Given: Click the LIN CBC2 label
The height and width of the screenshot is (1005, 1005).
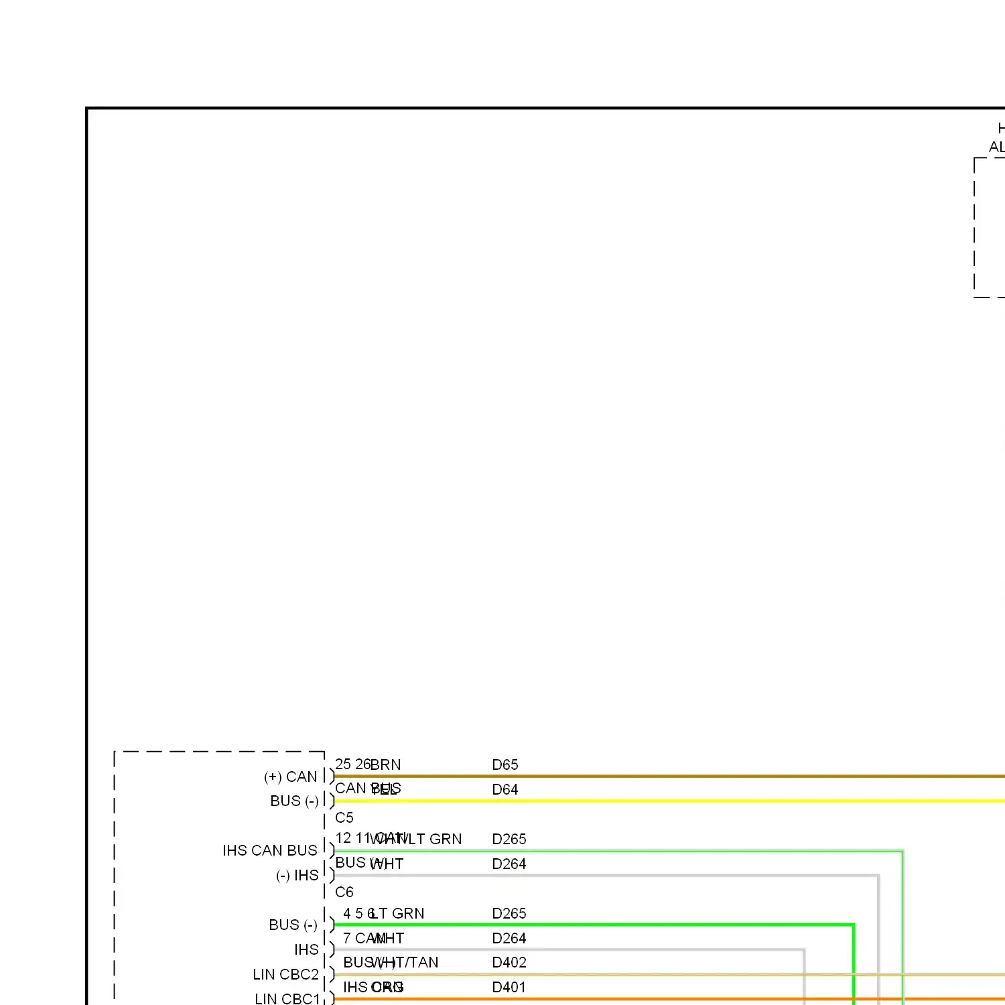Looking at the screenshot, I should pos(285,974).
